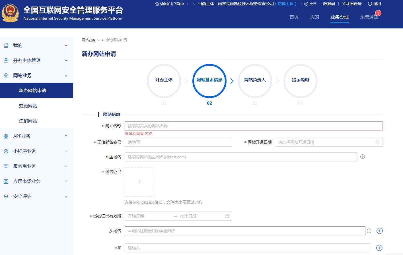
Task: Select 变更网站 in the sidebar
Action: pyautogui.click(x=28, y=106)
